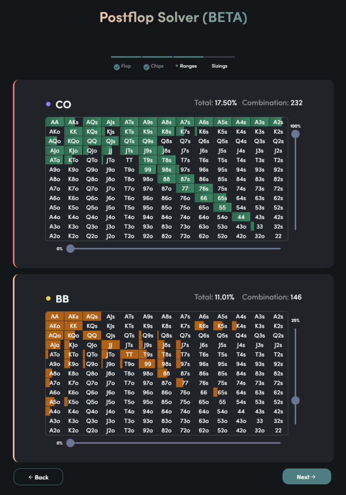Click the green checkmark on the Flop step
346x495 pixels.
(x=117, y=66)
